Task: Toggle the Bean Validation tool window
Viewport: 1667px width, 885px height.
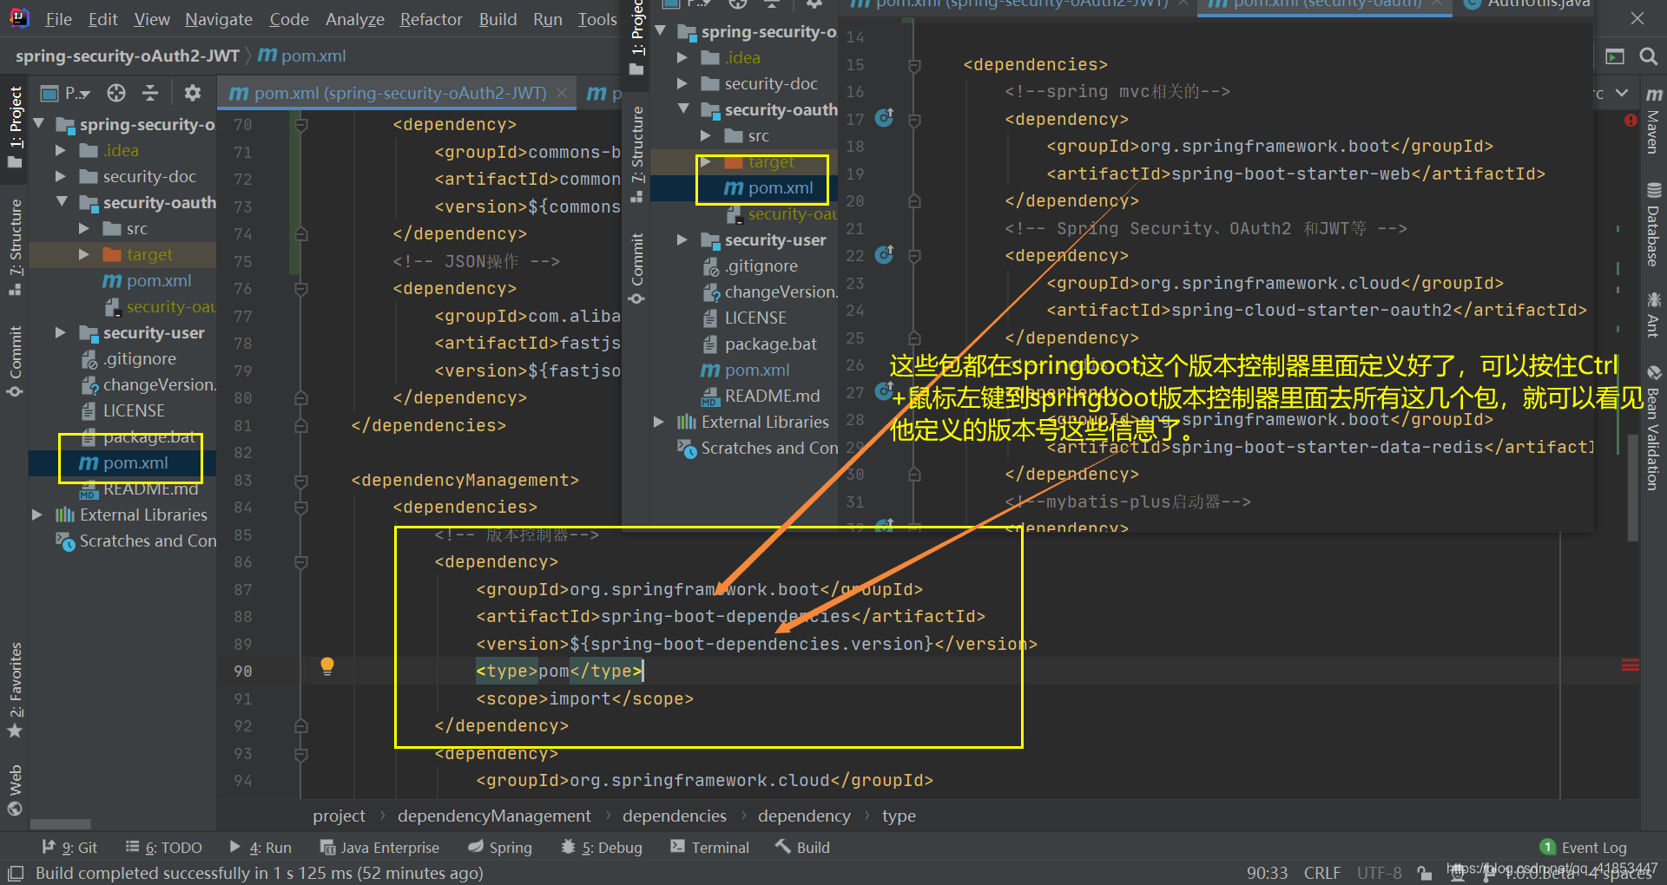Action: click(x=1653, y=427)
